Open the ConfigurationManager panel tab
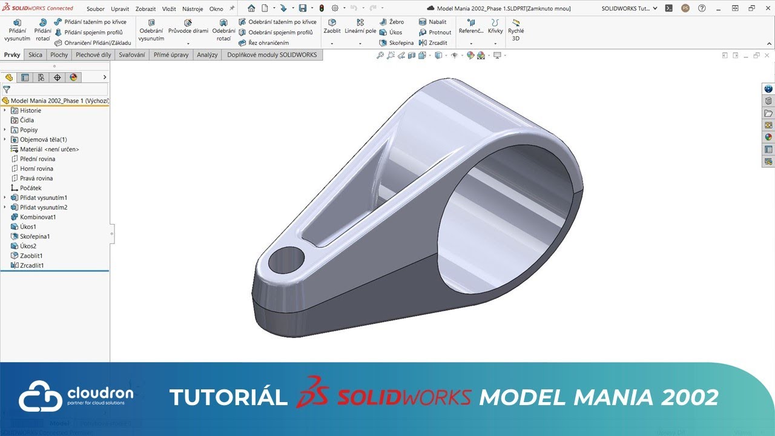 tap(41, 78)
